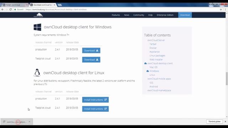Viewport: 228px width, 128px height.
Task: Click the Linux penguin icon beside the heading
Action: (x=37, y=73)
